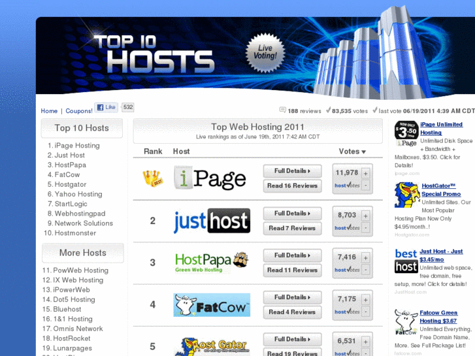Image resolution: width=475 pixels, height=356 pixels.
Task: Open Fatcow Green Hosting $3.67 ad link
Action: click(x=438, y=317)
